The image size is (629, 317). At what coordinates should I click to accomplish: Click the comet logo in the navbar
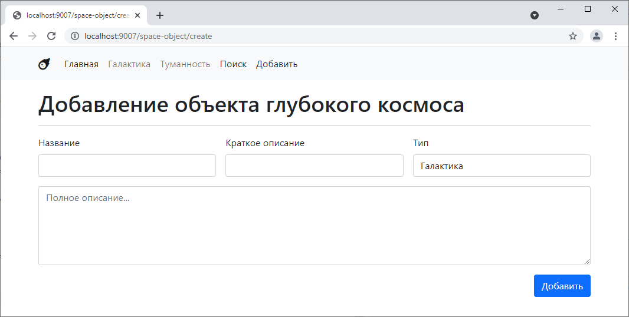pos(44,64)
